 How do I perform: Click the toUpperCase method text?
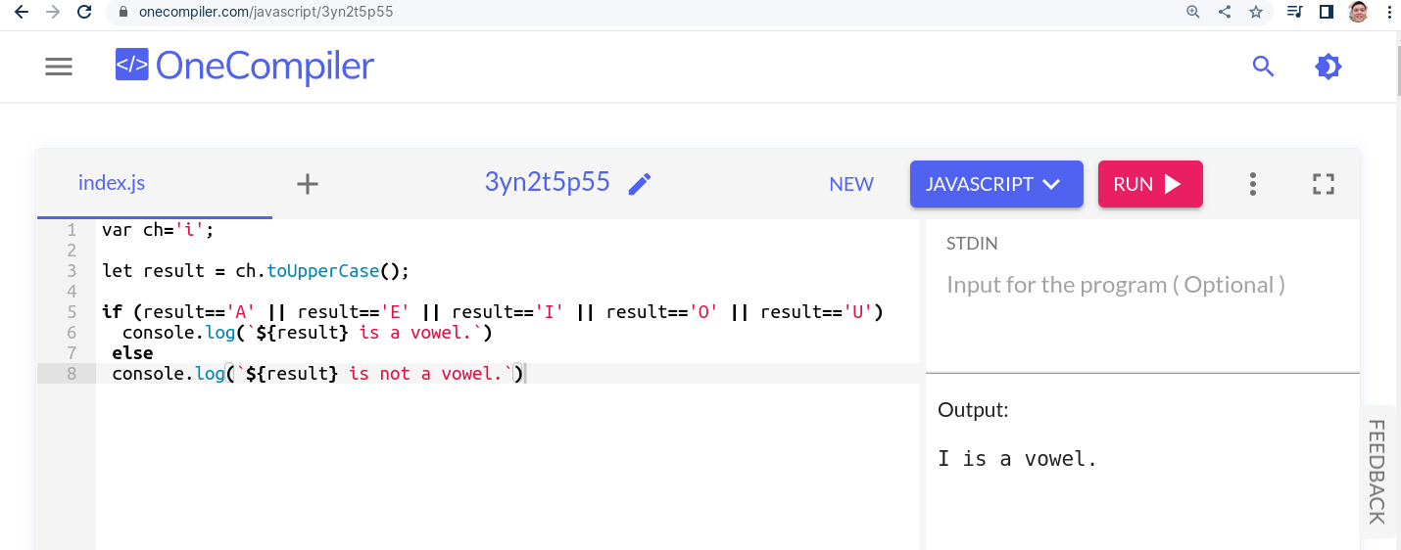click(322, 271)
